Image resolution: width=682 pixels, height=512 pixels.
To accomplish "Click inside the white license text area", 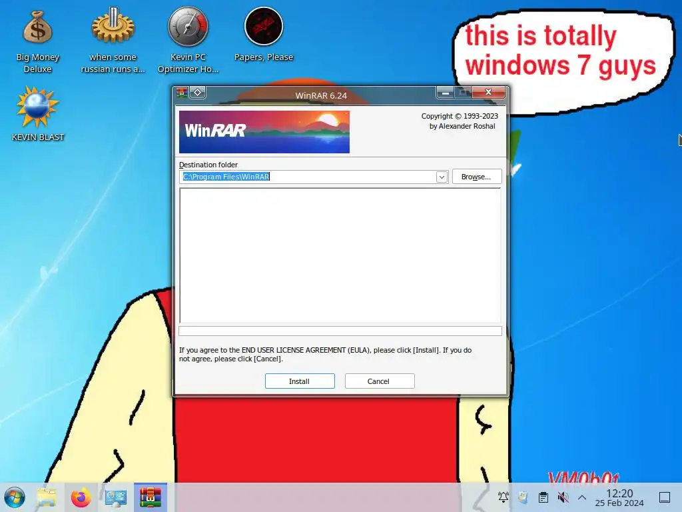I will pos(340,255).
